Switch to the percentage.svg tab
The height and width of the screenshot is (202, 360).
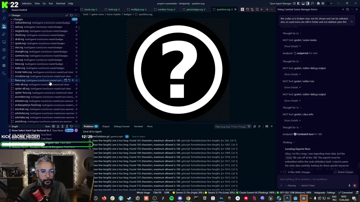(x=194, y=9)
